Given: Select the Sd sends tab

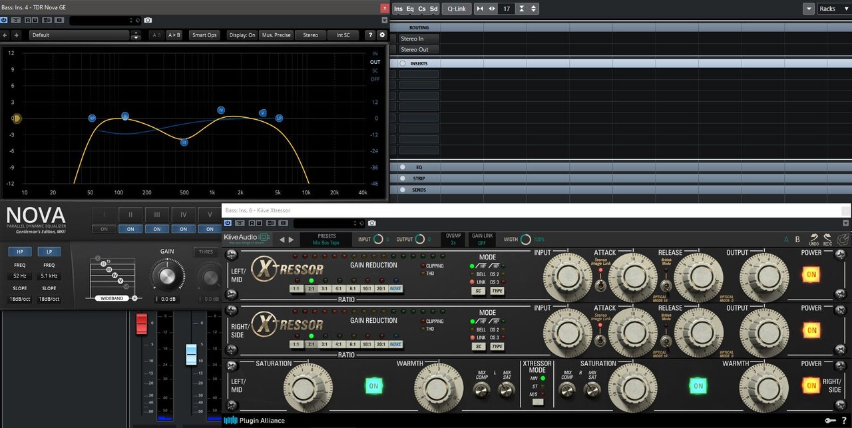Looking at the screenshot, I should pyautogui.click(x=433, y=9).
